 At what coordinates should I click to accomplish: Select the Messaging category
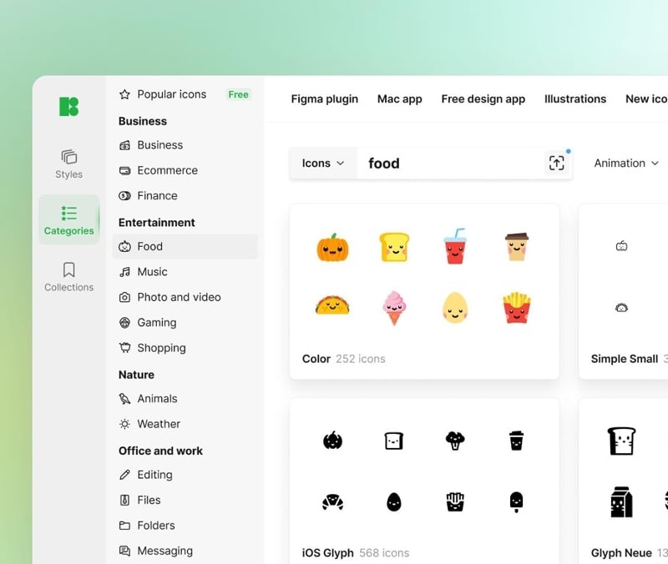tap(156, 551)
